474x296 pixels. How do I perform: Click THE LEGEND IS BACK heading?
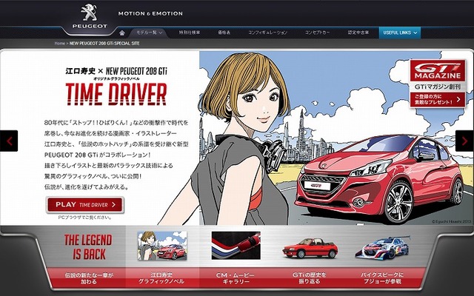point(88,247)
